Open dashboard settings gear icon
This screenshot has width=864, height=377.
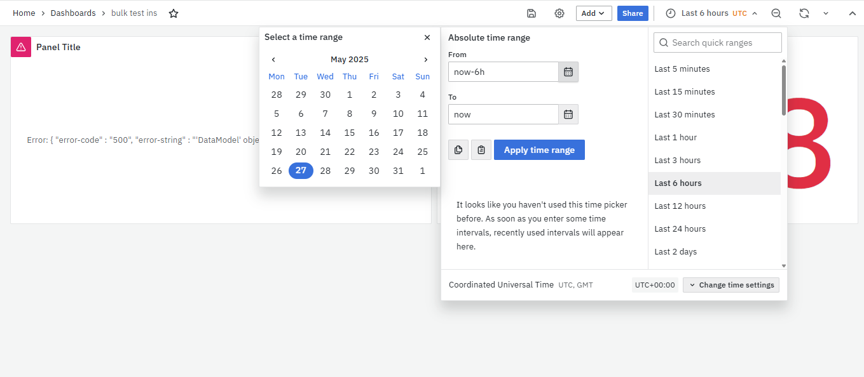(x=559, y=13)
